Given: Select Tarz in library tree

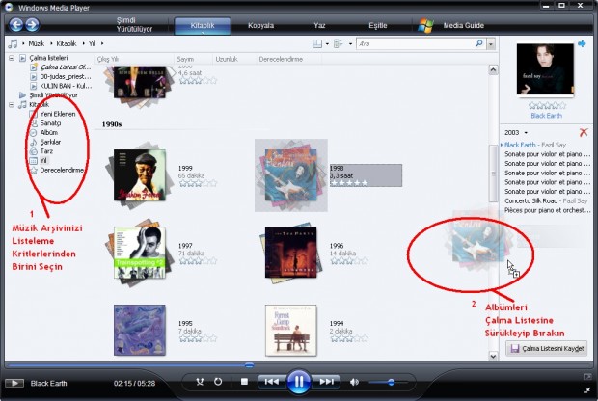Looking at the screenshot, I should tap(46, 151).
